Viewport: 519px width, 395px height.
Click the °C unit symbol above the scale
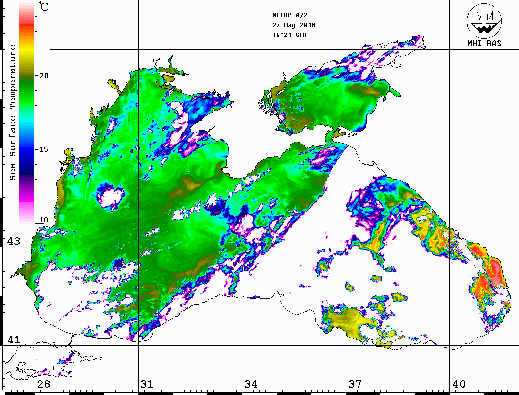(44, 7)
